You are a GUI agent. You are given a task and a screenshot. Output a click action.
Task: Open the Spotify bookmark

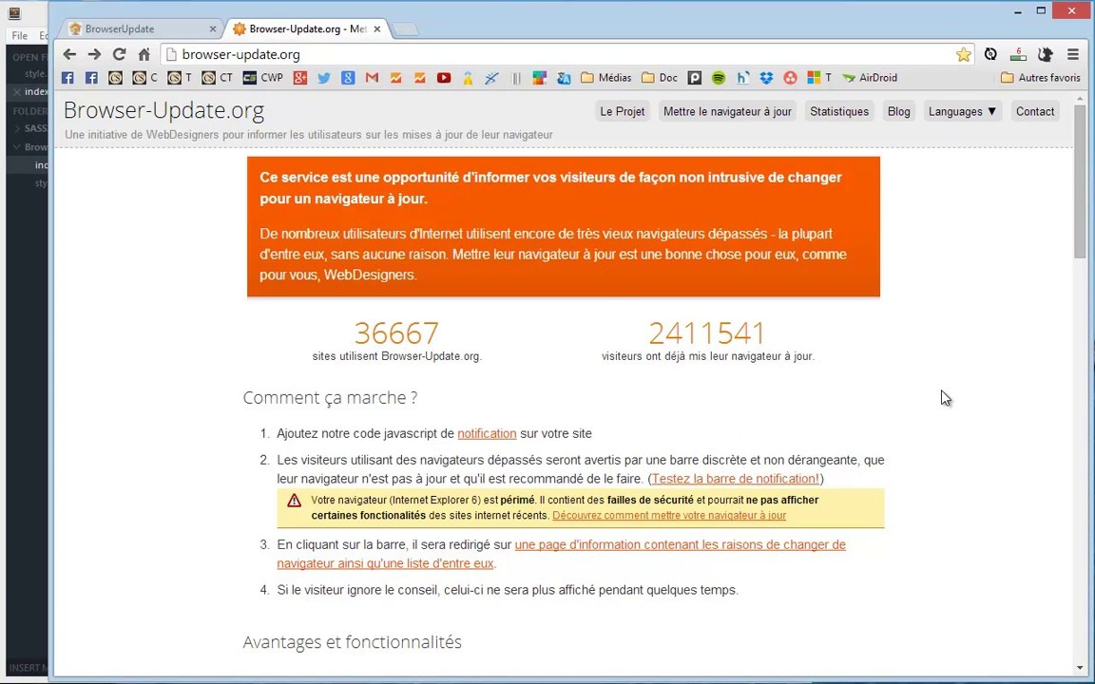tap(719, 78)
